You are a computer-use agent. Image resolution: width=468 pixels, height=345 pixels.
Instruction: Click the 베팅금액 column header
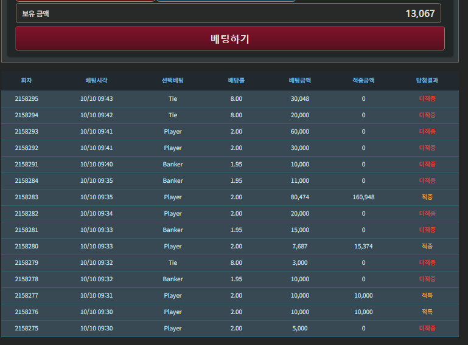tap(300, 80)
